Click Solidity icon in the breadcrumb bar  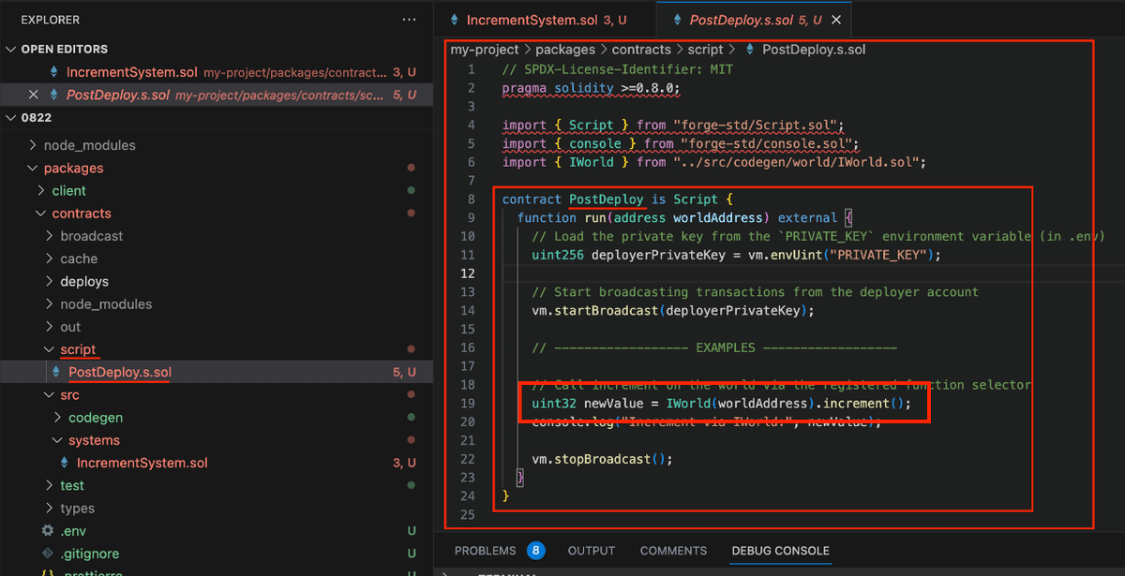(751, 50)
